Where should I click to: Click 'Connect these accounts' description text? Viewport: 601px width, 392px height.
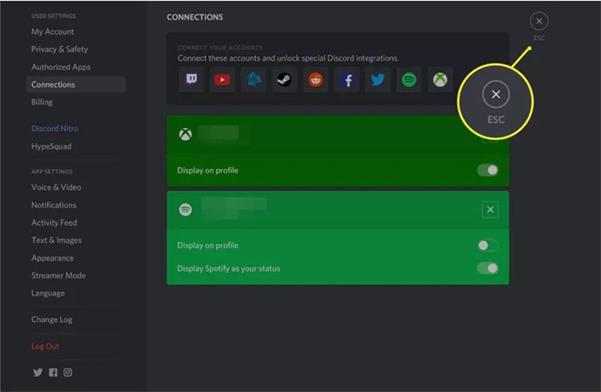click(x=288, y=58)
